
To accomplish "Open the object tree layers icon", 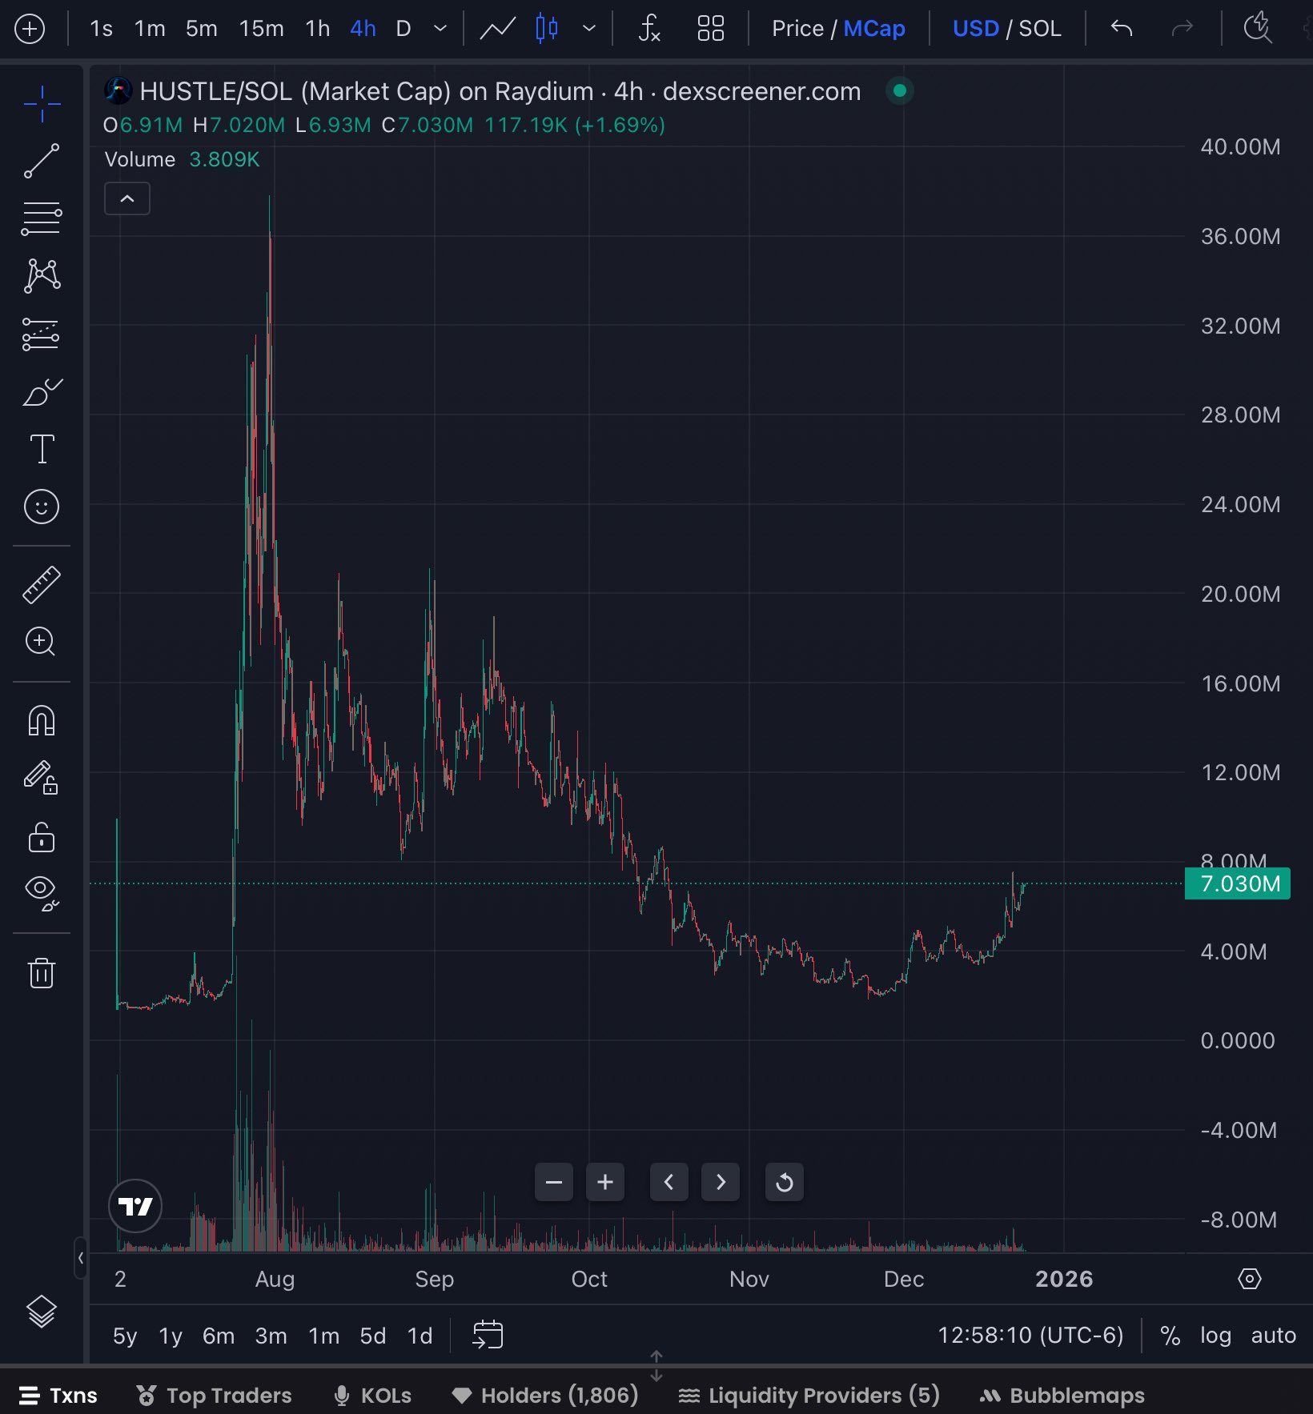I will [x=42, y=1312].
